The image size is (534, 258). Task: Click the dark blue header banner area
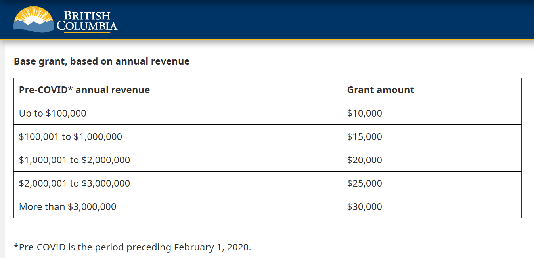(317, 20)
